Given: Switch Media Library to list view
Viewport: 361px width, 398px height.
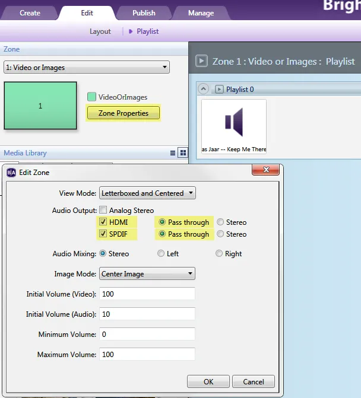Looking at the screenshot, I should pos(173,153).
